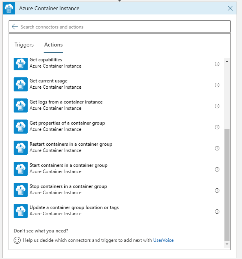Open info for Start containers in a container group
The image size is (242, 259).
[x=217, y=170]
